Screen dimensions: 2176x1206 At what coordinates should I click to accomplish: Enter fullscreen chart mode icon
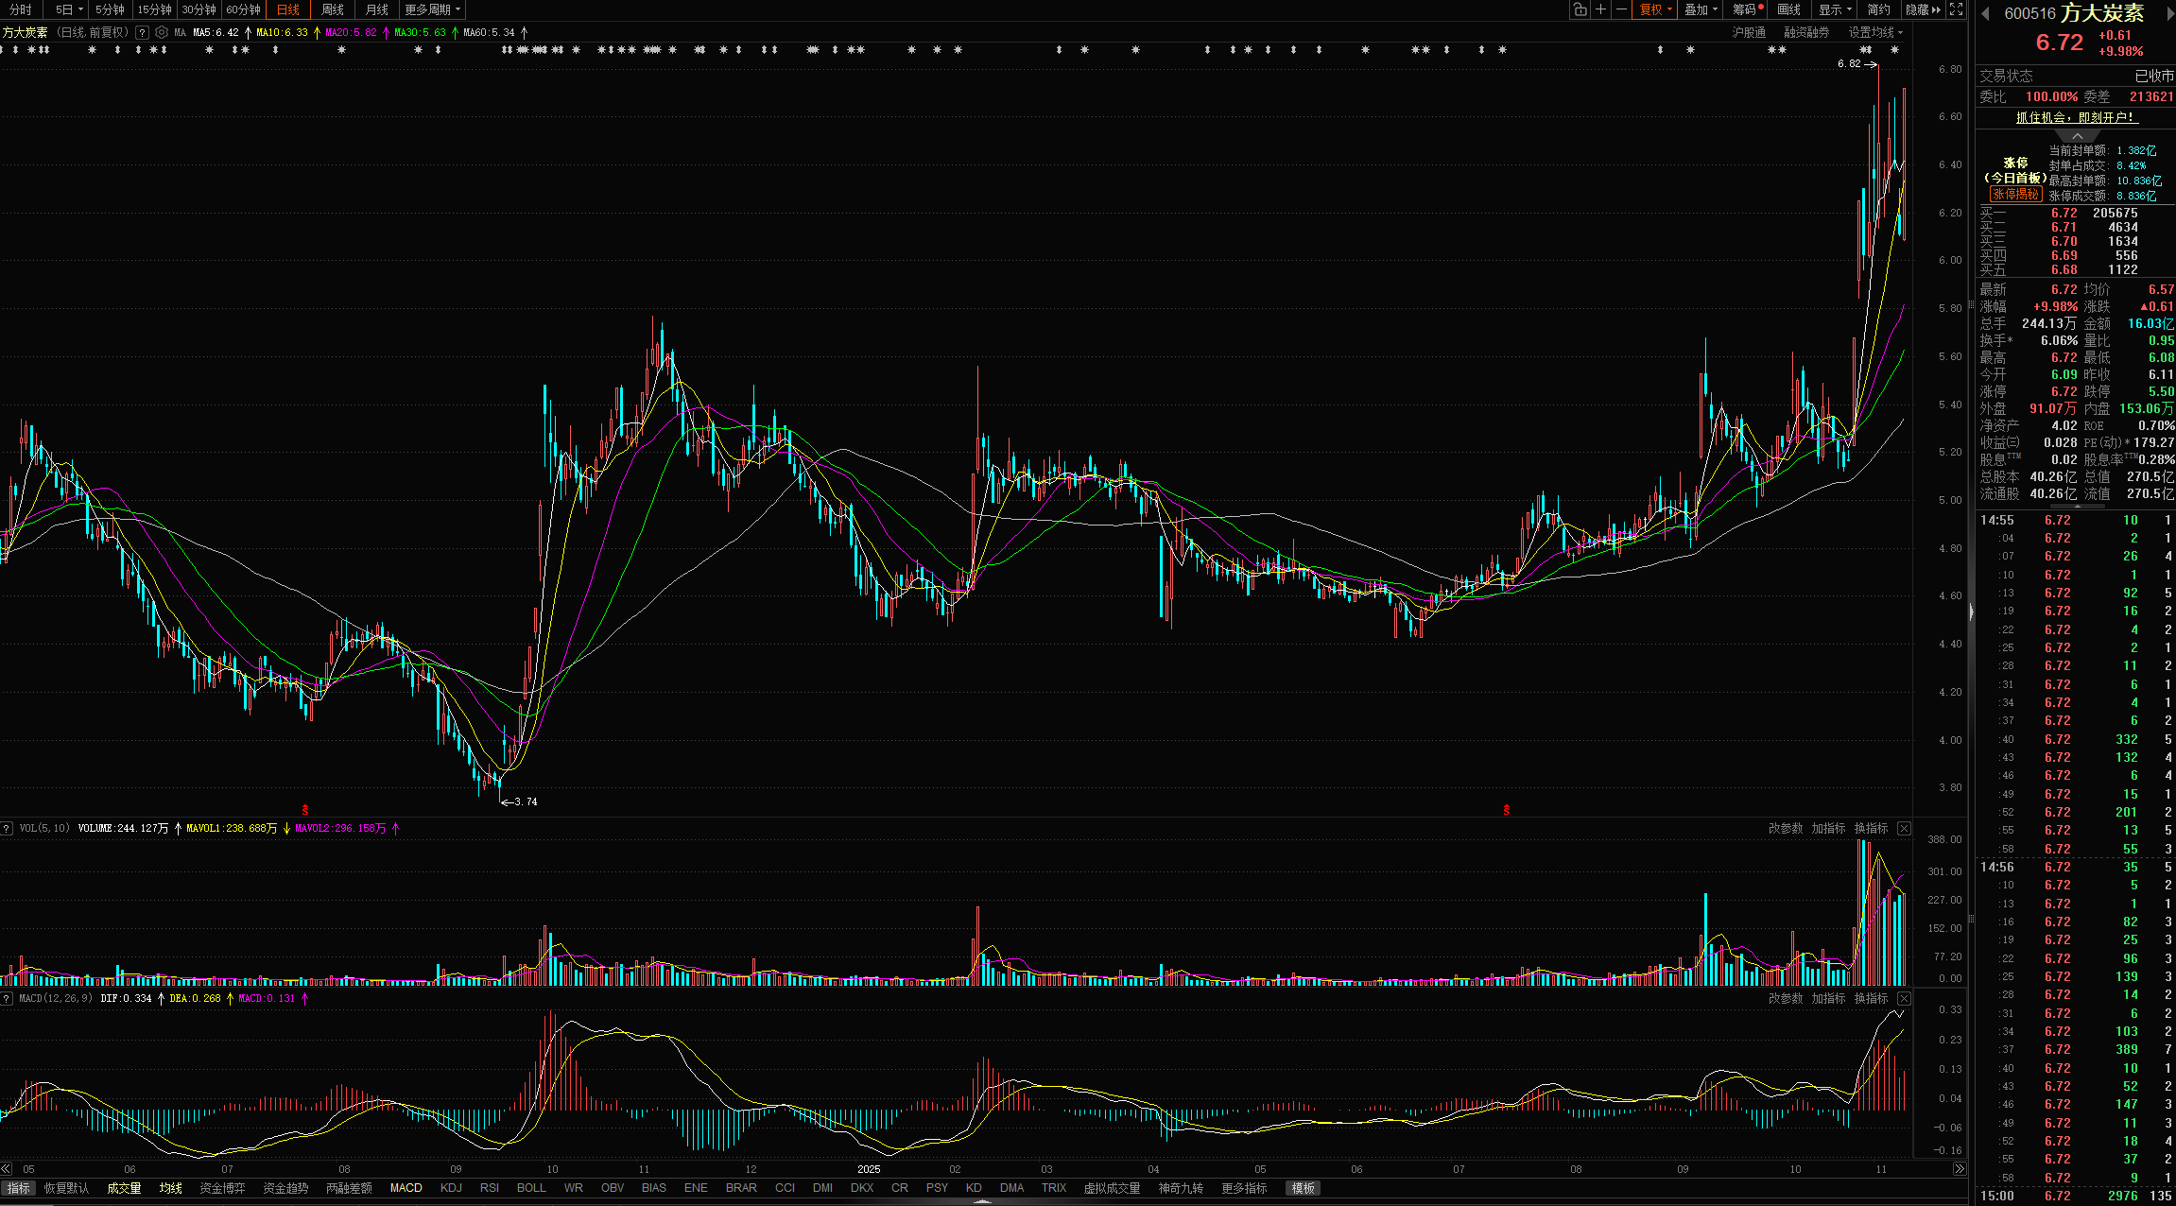pos(1956,9)
